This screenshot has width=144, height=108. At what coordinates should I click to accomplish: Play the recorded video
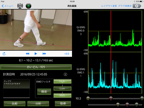click(x=36, y=54)
